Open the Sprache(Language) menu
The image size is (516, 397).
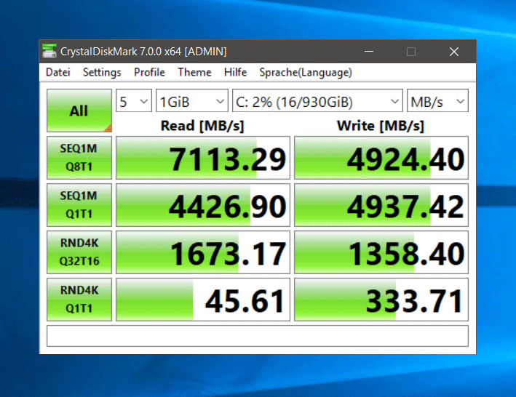[306, 72]
